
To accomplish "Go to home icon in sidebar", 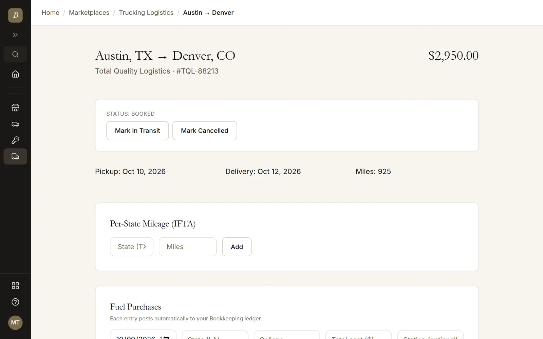I will (x=15, y=74).
